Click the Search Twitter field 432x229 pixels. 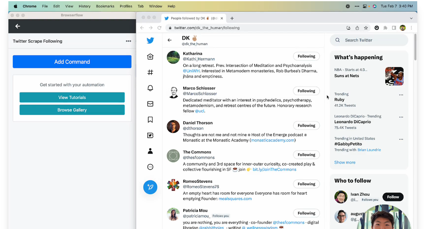tap(369, 40)
